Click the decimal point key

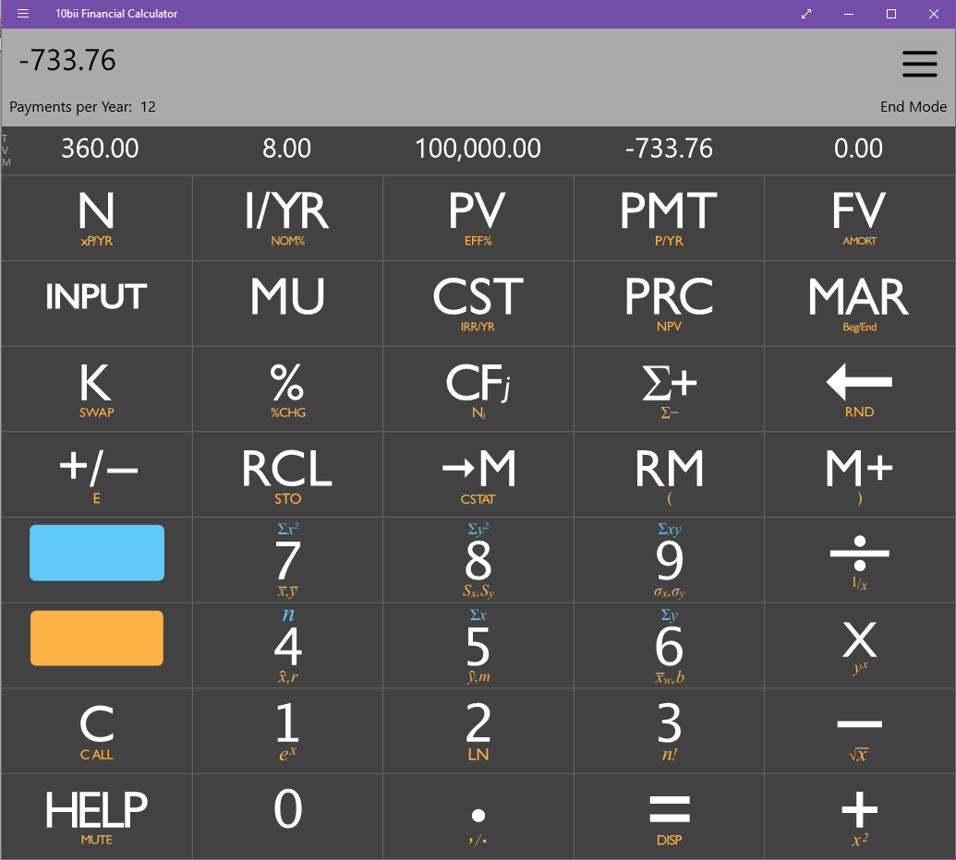coord(478,817)
